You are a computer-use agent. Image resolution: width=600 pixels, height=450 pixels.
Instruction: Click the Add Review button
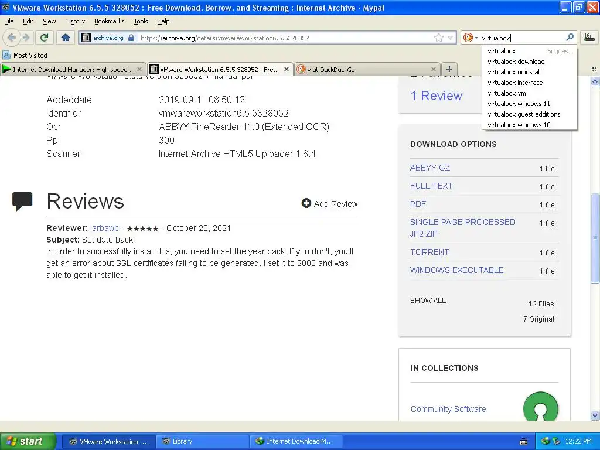coord(329,203)
